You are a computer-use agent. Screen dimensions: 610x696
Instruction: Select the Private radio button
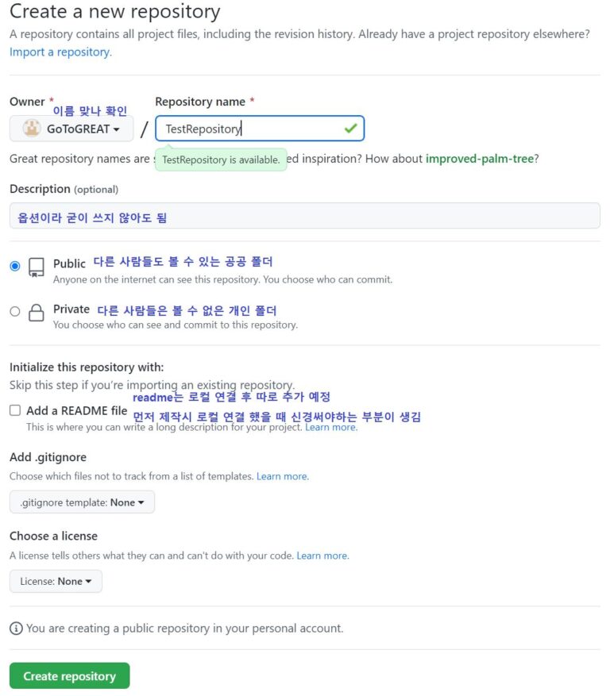coord(15,311)
